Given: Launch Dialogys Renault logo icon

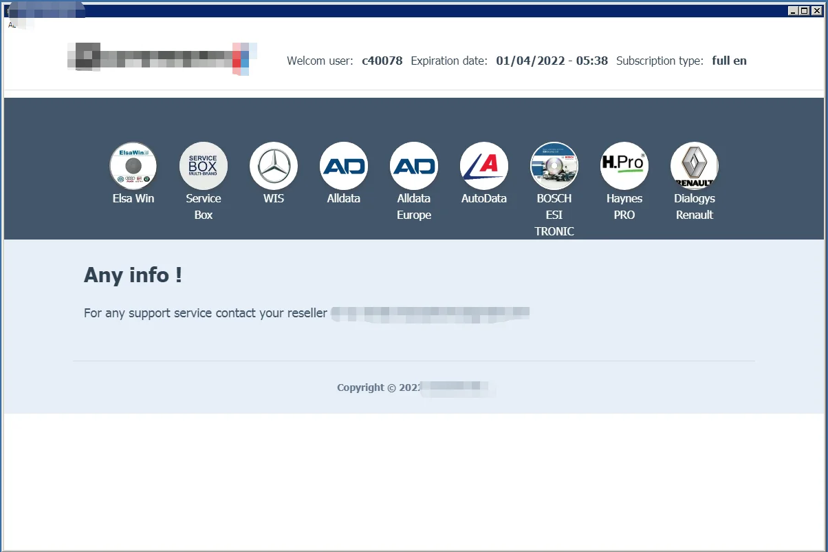Looking at the screenshot, I should click(695, 166).
